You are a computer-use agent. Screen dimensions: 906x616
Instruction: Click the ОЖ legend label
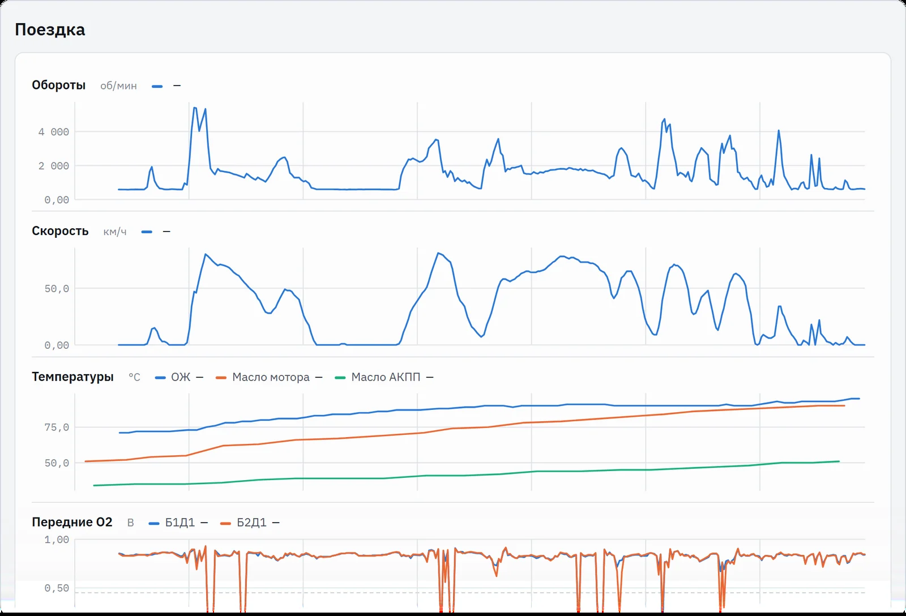click(181, 377)
